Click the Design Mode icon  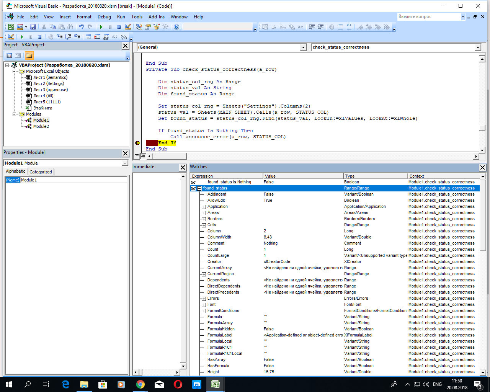click(128, 27)
